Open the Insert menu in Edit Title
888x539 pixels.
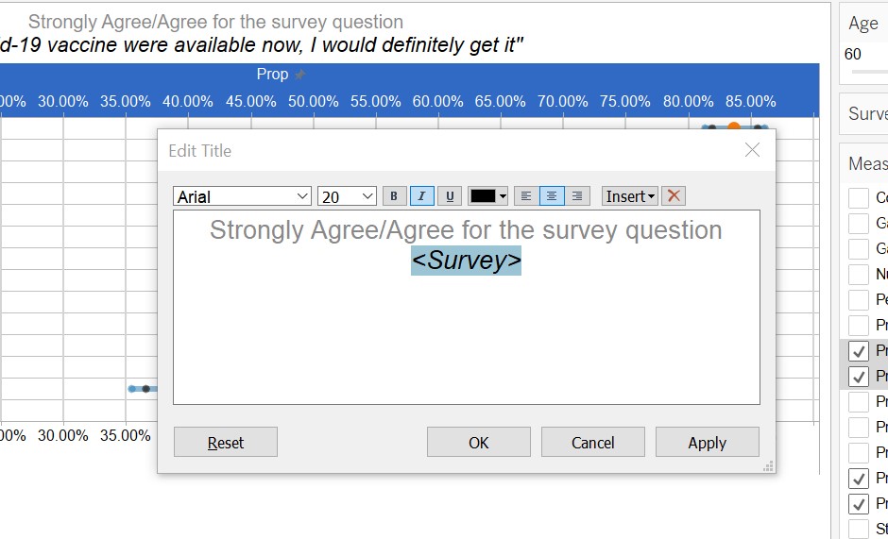tap(630, 196)
